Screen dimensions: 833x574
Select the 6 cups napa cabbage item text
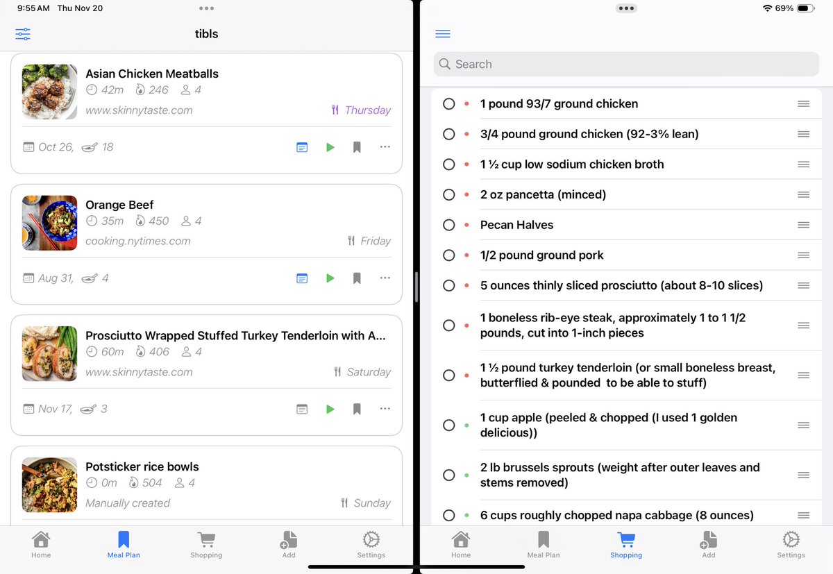617,515
